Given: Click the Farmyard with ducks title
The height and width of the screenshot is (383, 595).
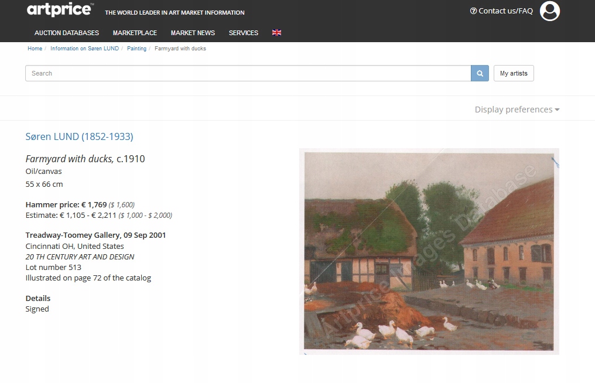Looking at the screenshot, I should (x=70, y=159).
